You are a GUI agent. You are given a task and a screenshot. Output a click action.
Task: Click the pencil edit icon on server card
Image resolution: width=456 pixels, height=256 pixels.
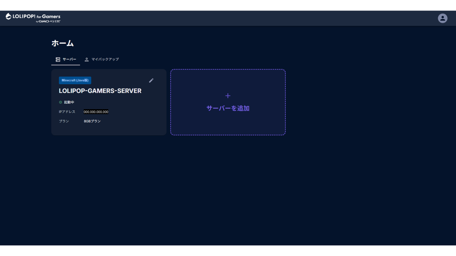[151, 80]
